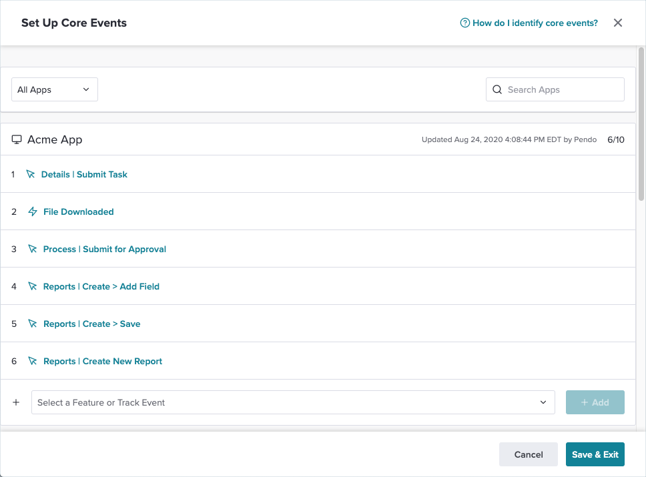
Task: Click the lightning bolt icon beside File Downloaded
Action: (x=32, y=211)
